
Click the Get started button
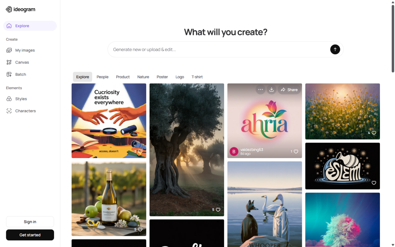click(30, 235)
